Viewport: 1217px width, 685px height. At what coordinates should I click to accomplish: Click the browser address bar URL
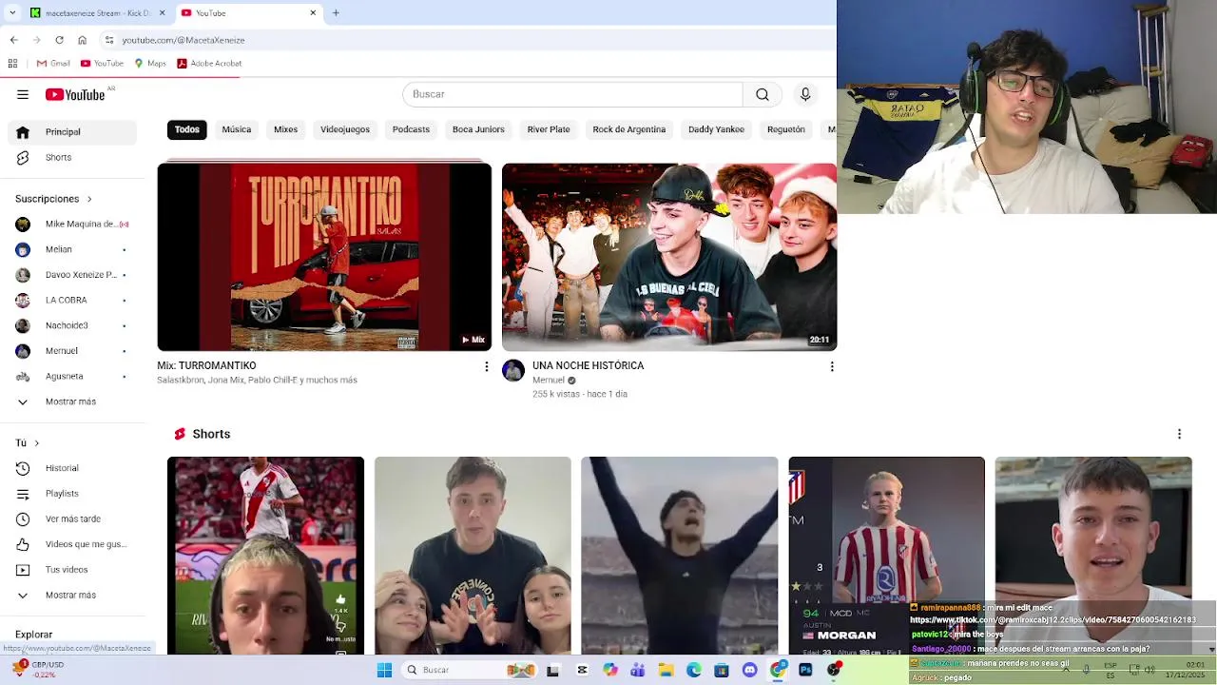[184, 40]
